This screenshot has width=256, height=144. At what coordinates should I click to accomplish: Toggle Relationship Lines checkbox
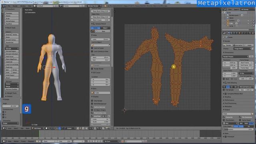92,113
